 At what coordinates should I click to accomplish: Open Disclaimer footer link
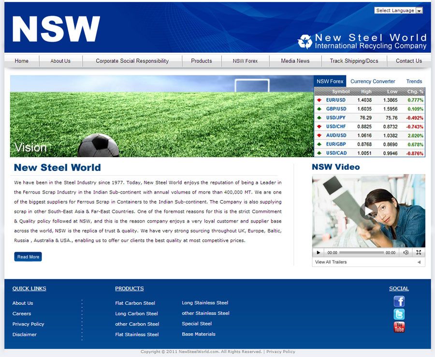pos(25,335)
